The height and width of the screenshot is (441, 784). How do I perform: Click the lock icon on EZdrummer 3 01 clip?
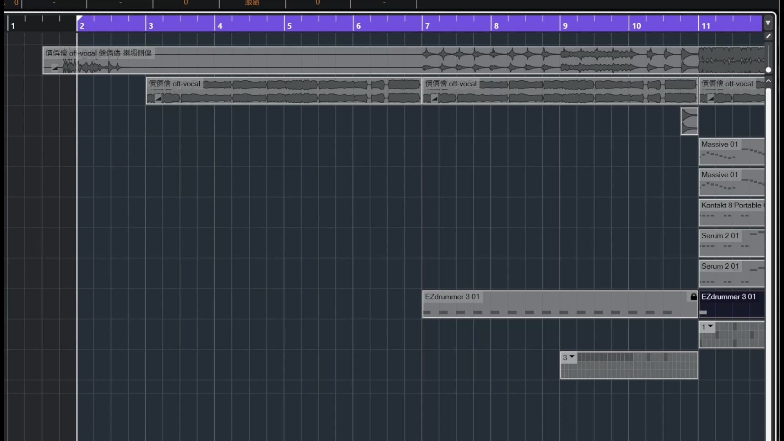coord(693,297)
